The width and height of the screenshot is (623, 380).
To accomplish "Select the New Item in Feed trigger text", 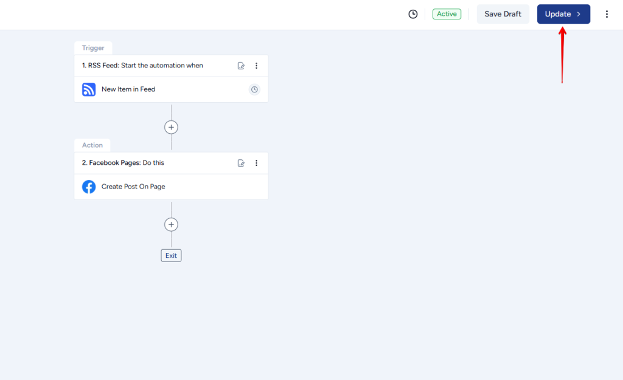I will point(128,89).
